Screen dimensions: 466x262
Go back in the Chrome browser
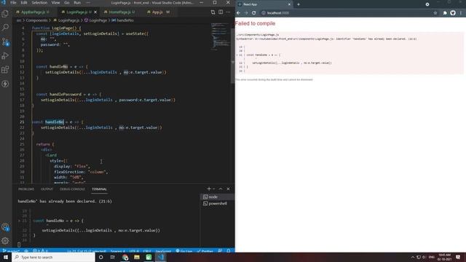tap(238, 13)
